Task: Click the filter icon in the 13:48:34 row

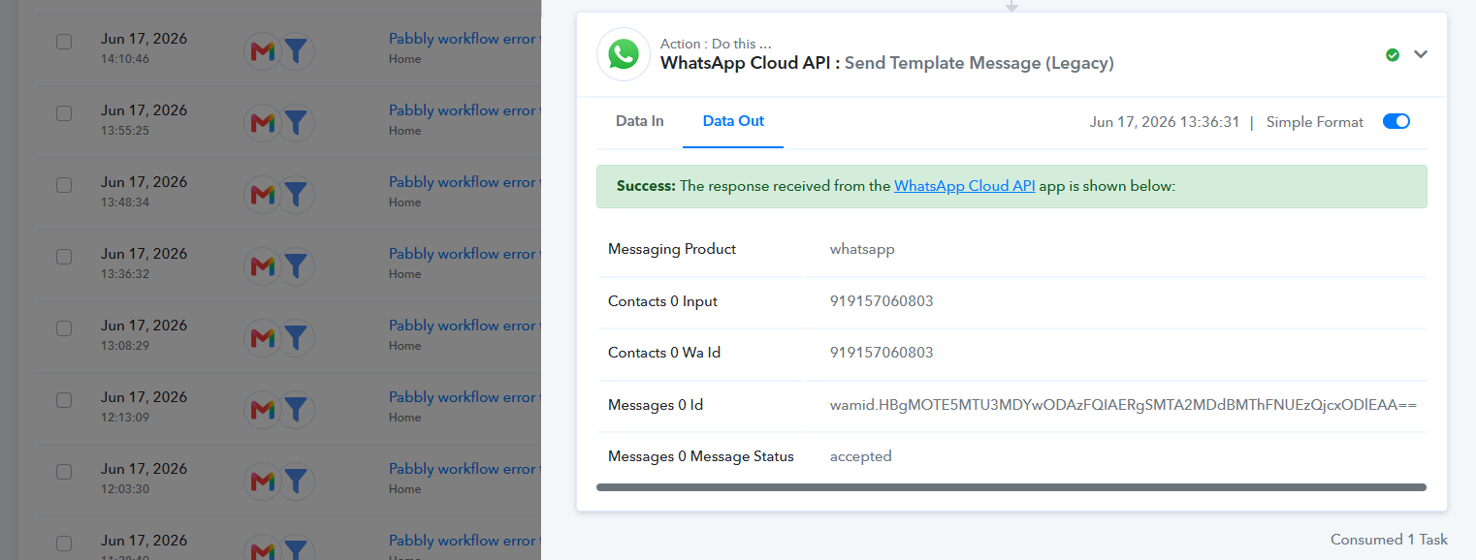Action: click(297, 194)
